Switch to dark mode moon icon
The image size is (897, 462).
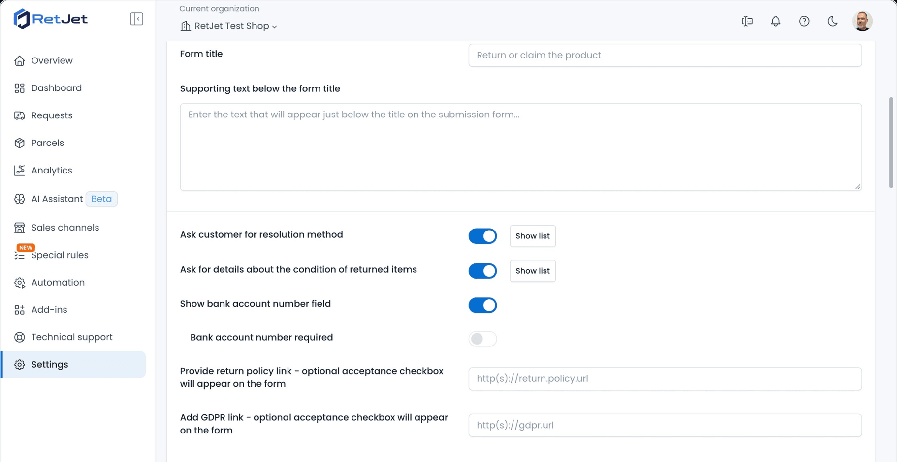click(833, 21)
